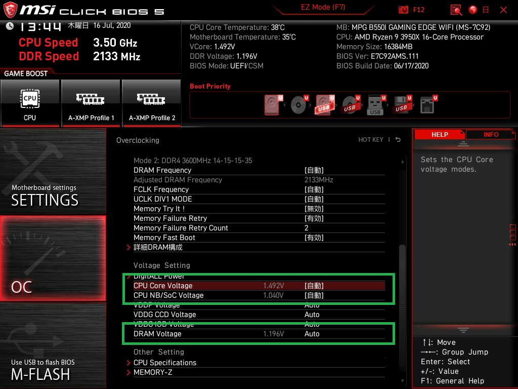
Task: Switch to the HELP tab
Action: (440, 135)
